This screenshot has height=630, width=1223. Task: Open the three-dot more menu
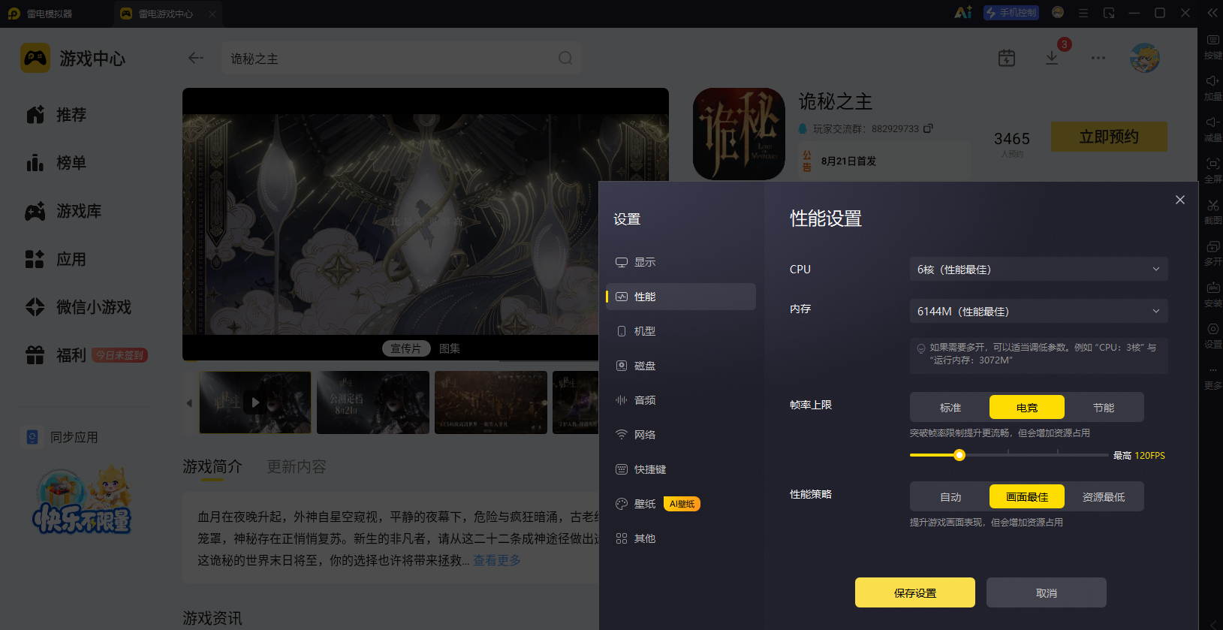point(1098,58)
